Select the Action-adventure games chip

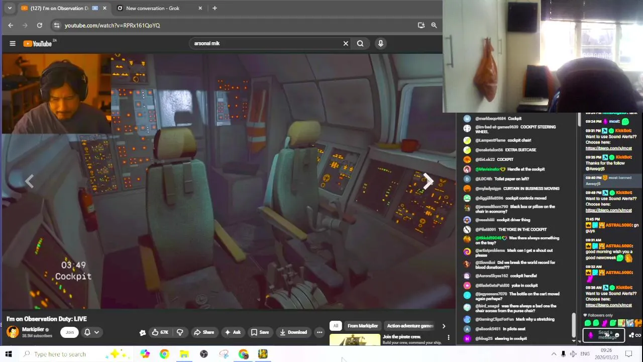[x=410, y=326]
